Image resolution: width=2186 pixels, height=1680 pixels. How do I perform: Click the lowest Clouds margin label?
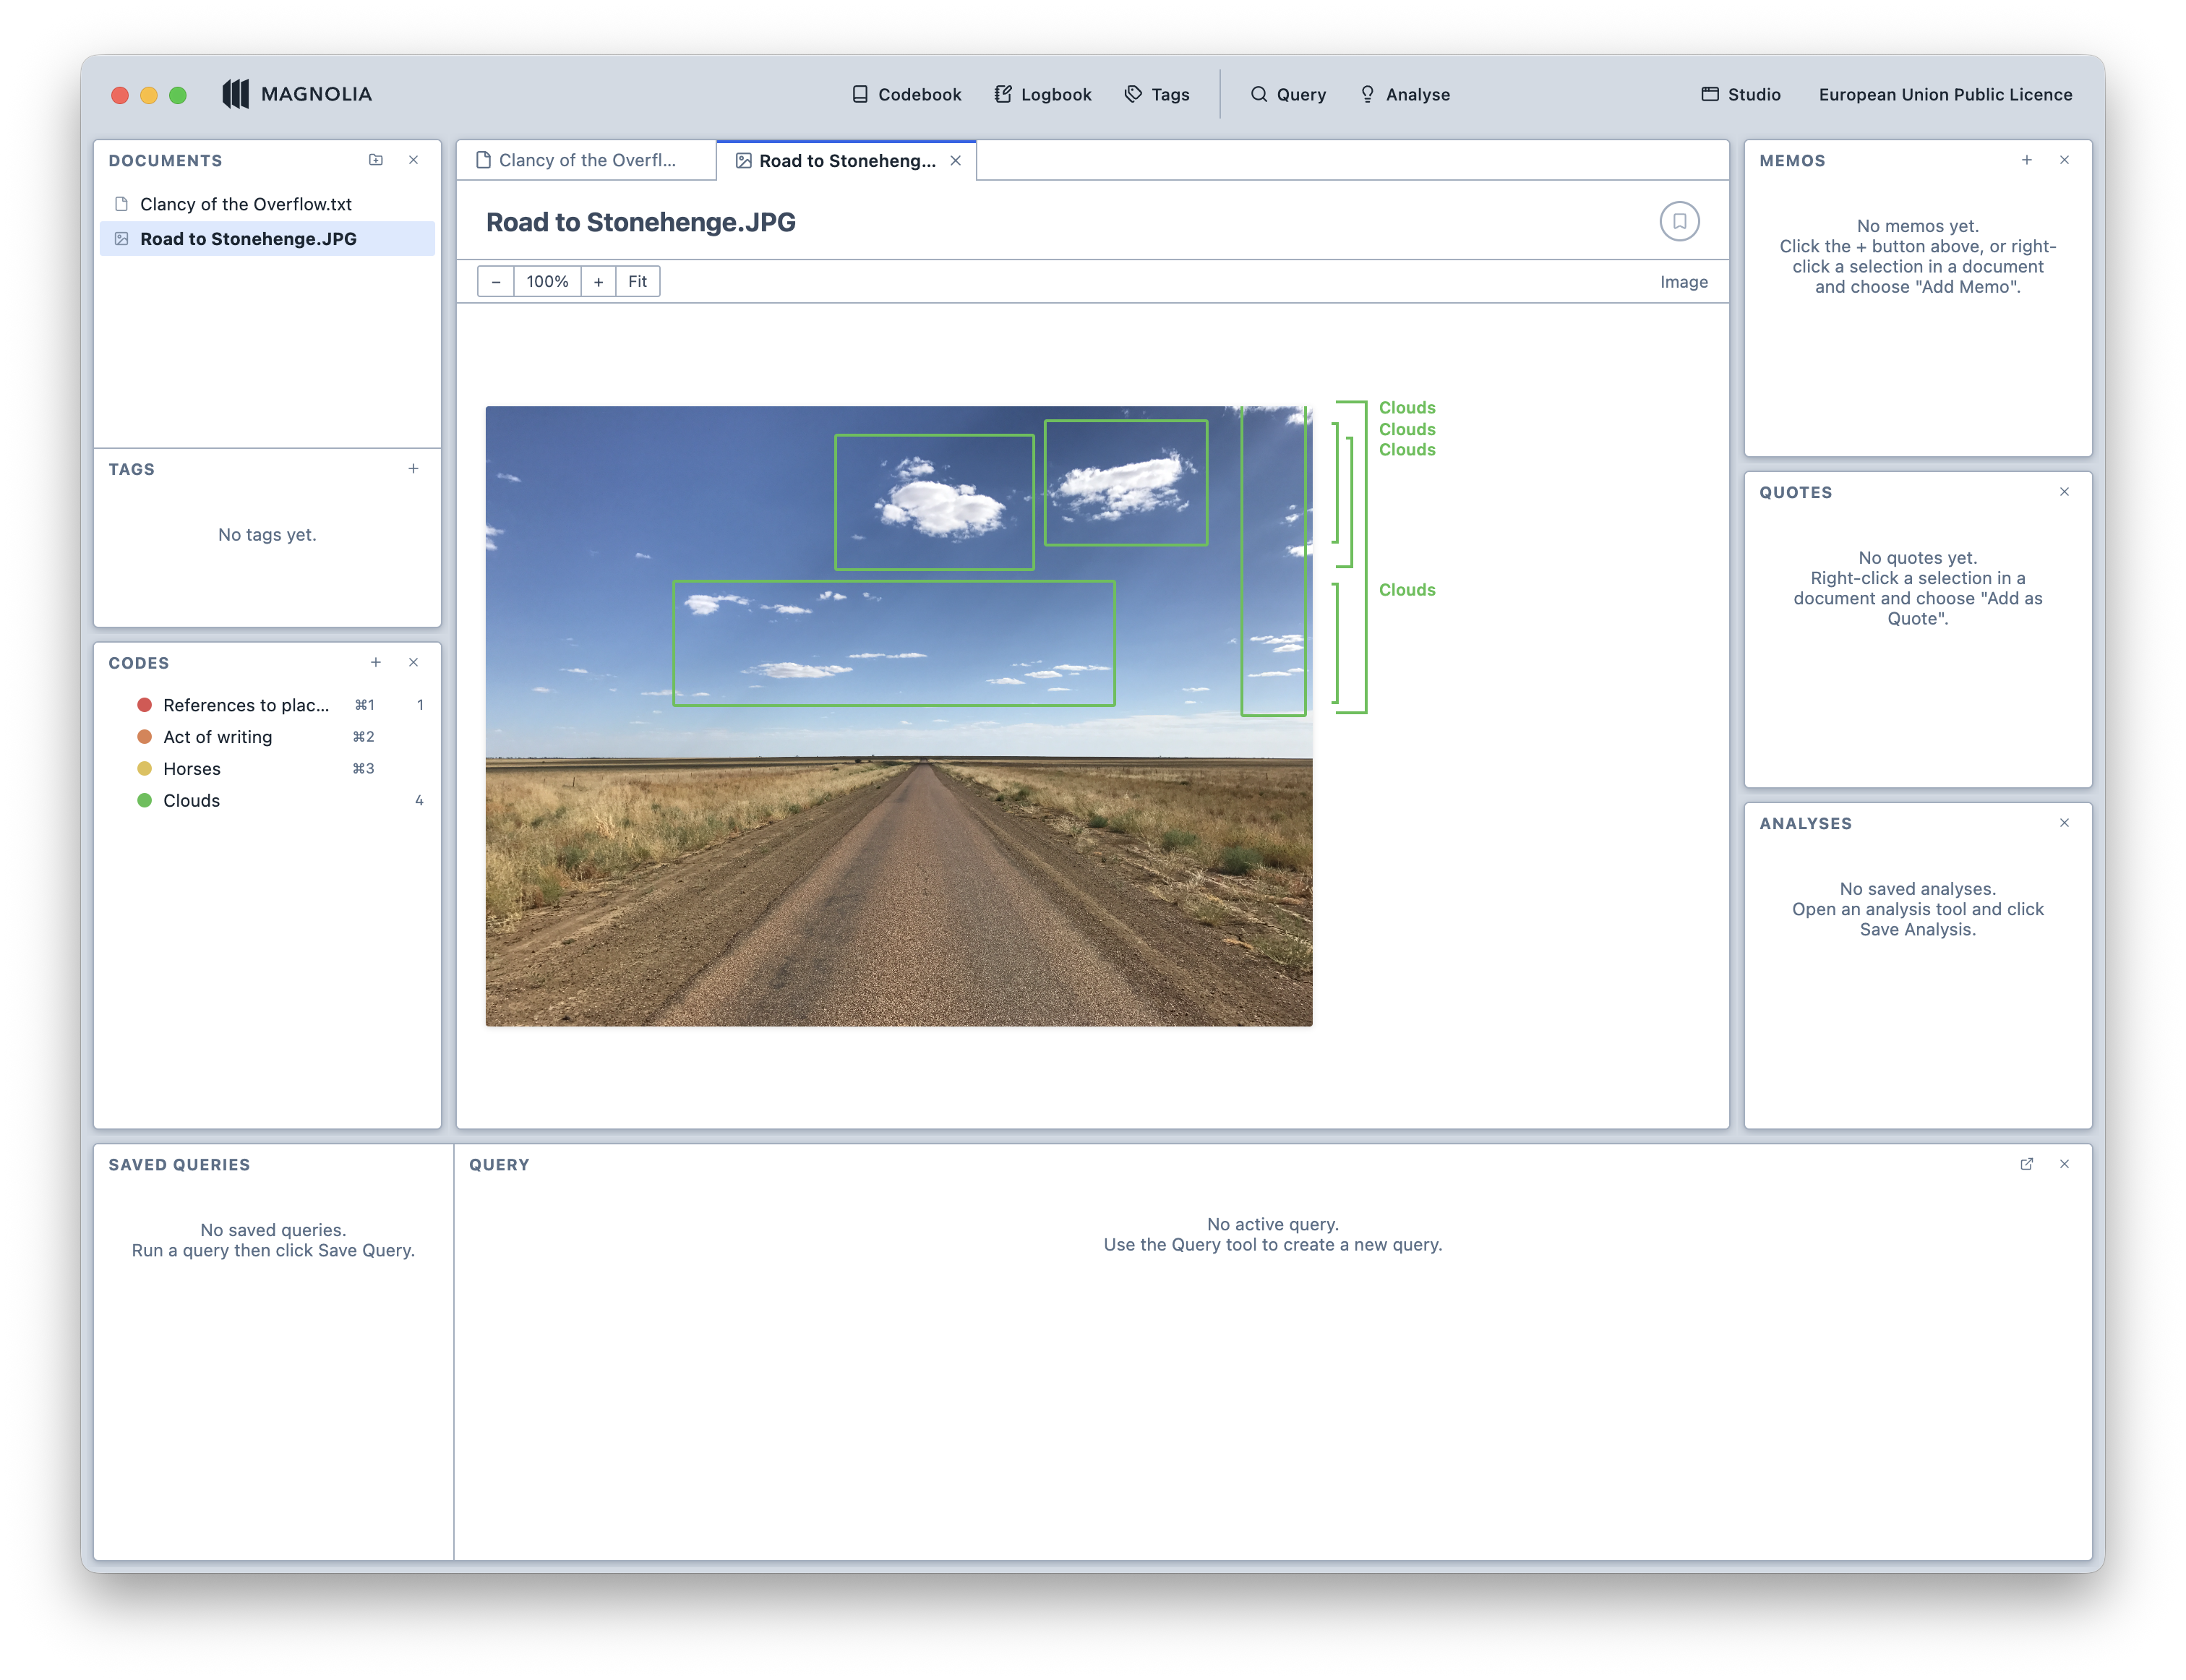coord(1407,590)
